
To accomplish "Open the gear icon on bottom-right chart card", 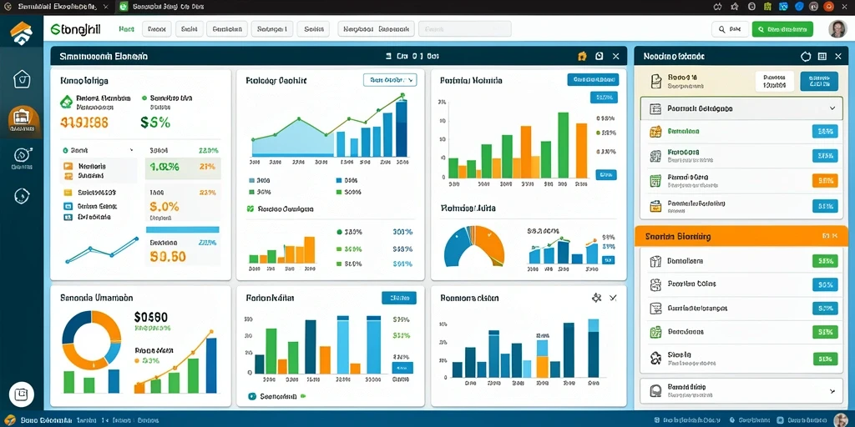I will [x=596, y=298].
